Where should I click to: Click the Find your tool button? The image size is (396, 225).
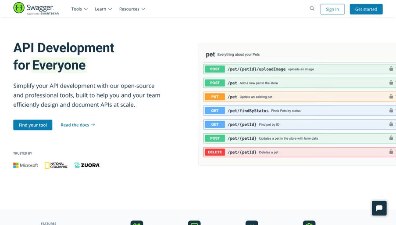(x=32, y=125)
